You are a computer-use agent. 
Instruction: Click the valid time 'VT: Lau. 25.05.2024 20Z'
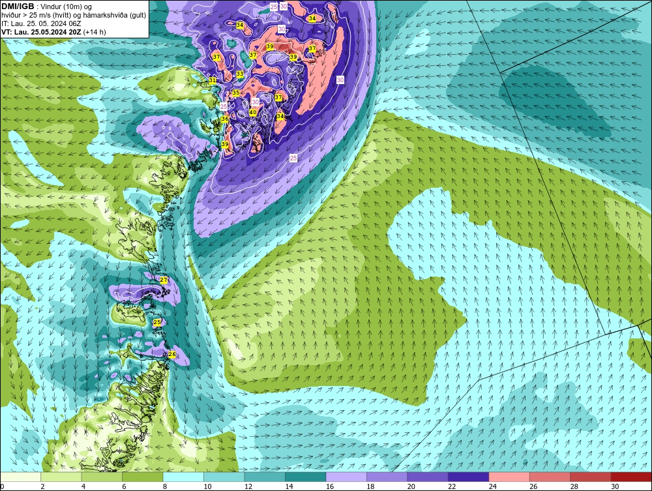[42, 32]
